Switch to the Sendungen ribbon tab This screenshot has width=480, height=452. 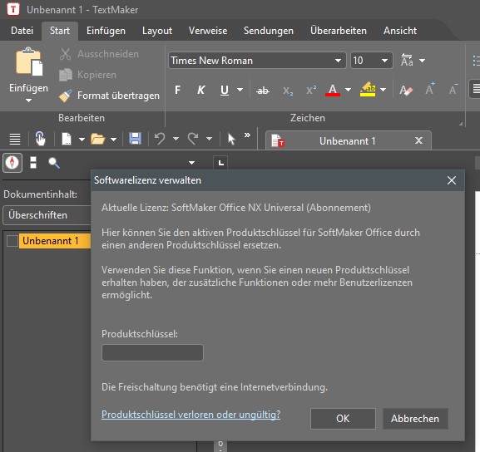click(x=269, y=31)
